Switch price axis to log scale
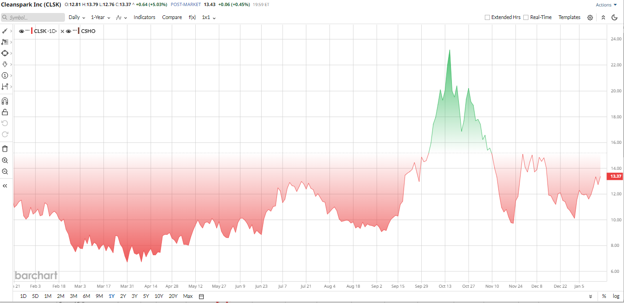The height and width of the screenshot is (303, 624). coord(616,297)
